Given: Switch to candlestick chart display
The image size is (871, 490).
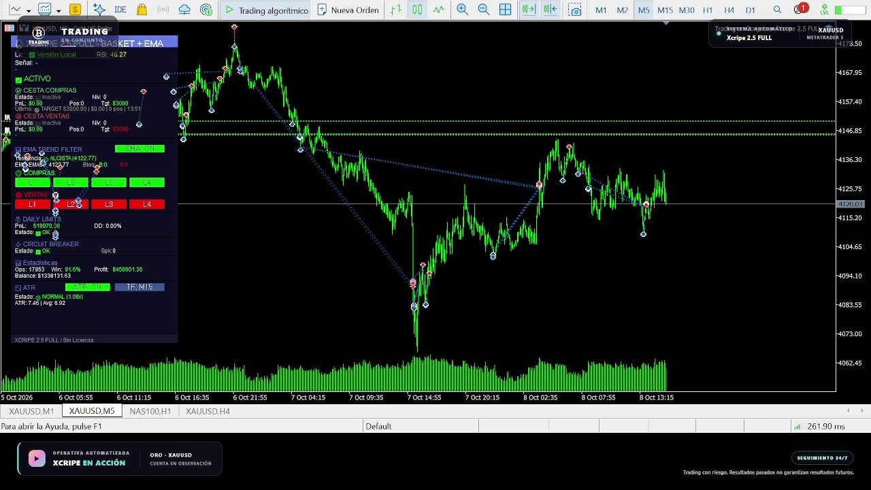Looking at the screenshot, I should click(x=416, y=10).
